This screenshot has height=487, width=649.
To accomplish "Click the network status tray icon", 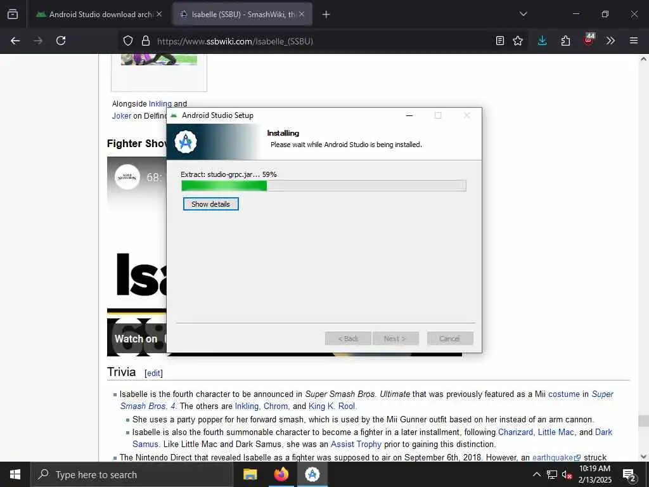I will [x=552, y=474].
